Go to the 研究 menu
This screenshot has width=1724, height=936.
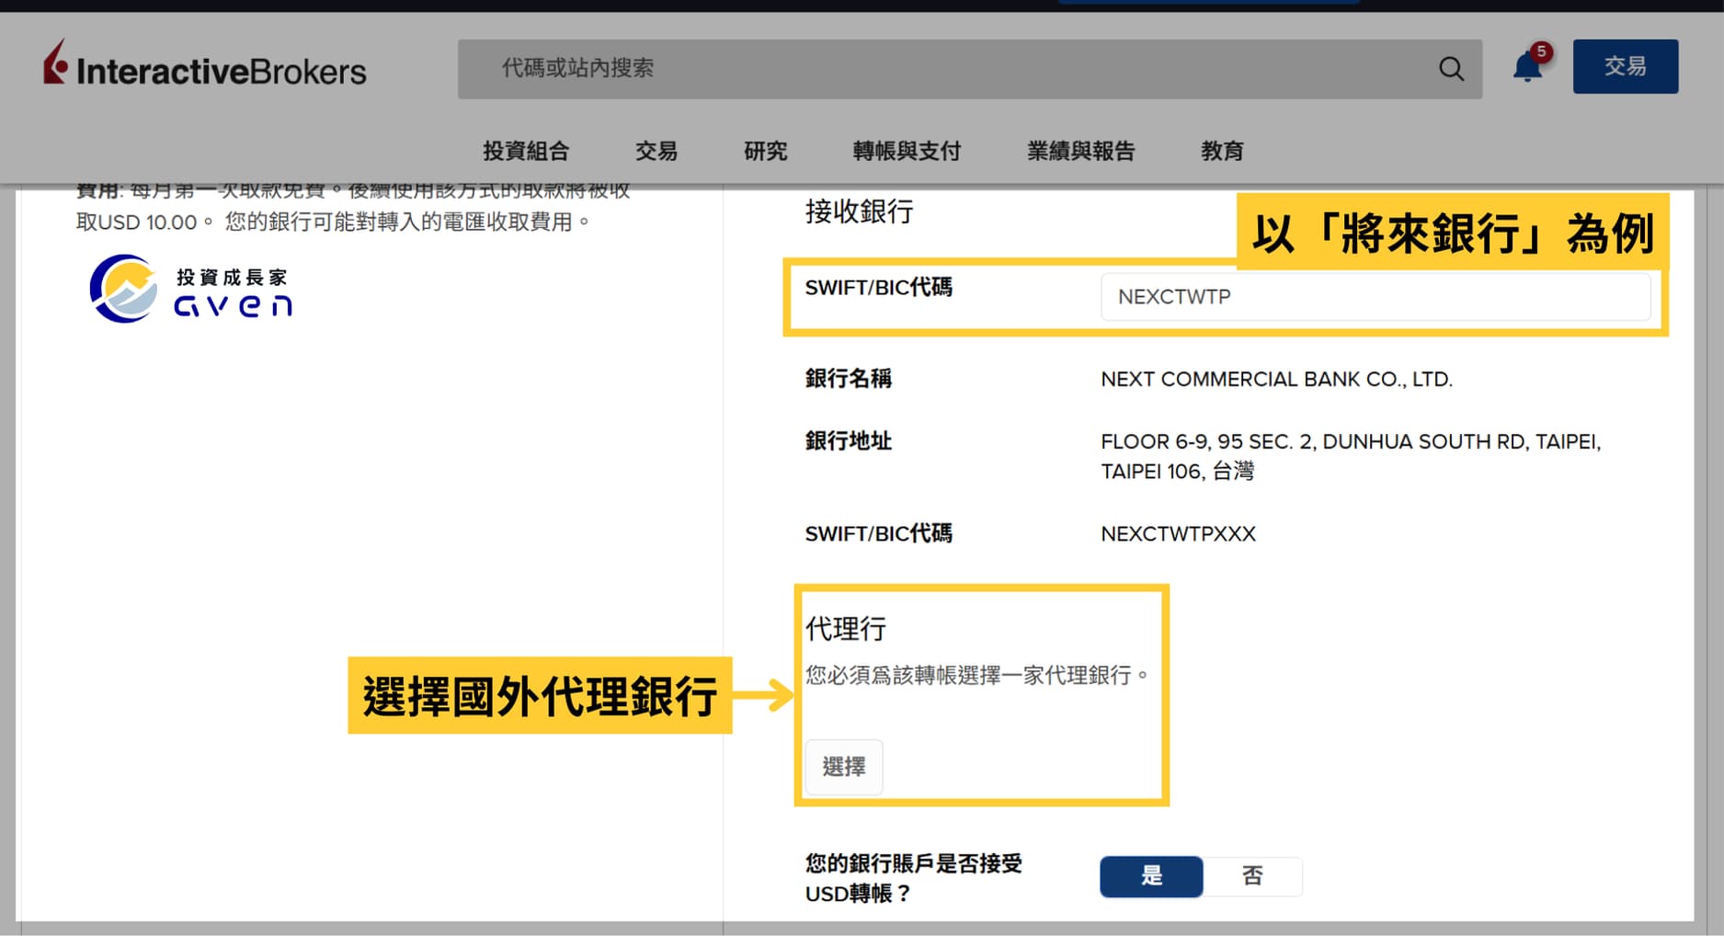click(765, 151)
